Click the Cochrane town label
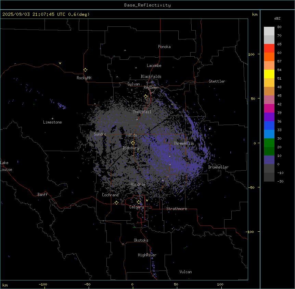This screenshot has width=295, height=289. coord(110,195)
